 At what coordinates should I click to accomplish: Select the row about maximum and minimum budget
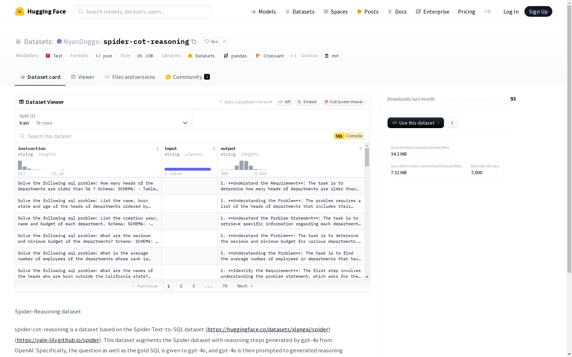click(189, 238)
